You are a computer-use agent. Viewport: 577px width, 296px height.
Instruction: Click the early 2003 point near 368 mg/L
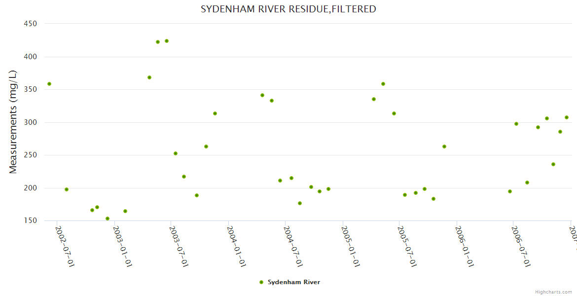click(149, 77)
